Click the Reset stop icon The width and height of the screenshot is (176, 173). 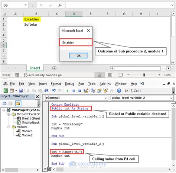(x=79, y=91)
